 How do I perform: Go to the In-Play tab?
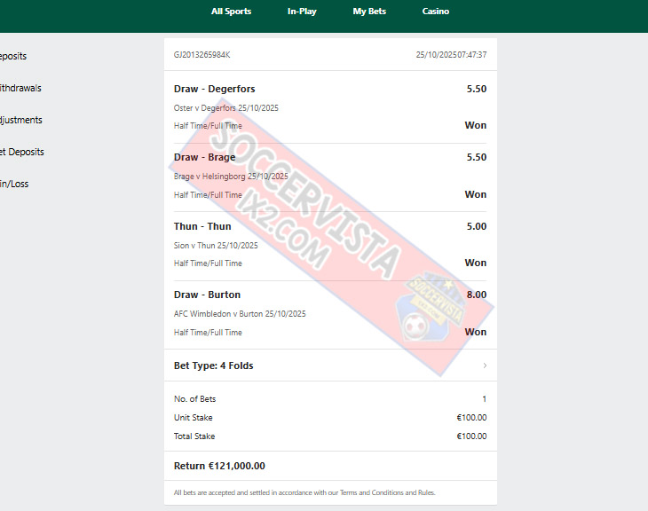[302, 12]
